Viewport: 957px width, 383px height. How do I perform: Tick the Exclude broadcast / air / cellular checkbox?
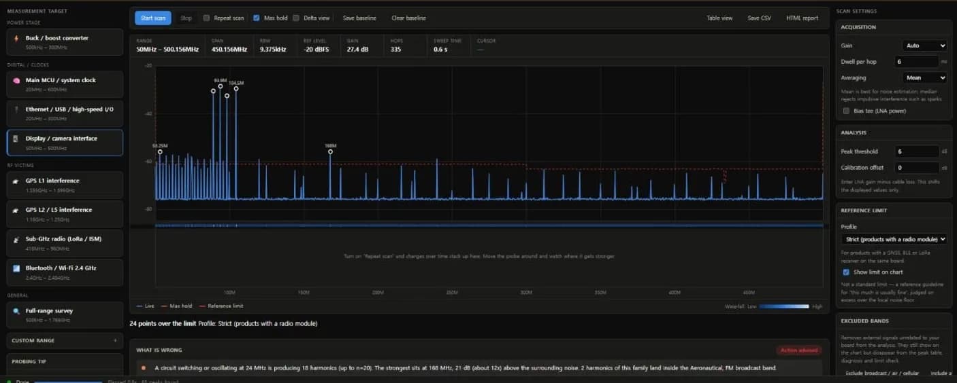pyautogui.click(x=883, y=373)
